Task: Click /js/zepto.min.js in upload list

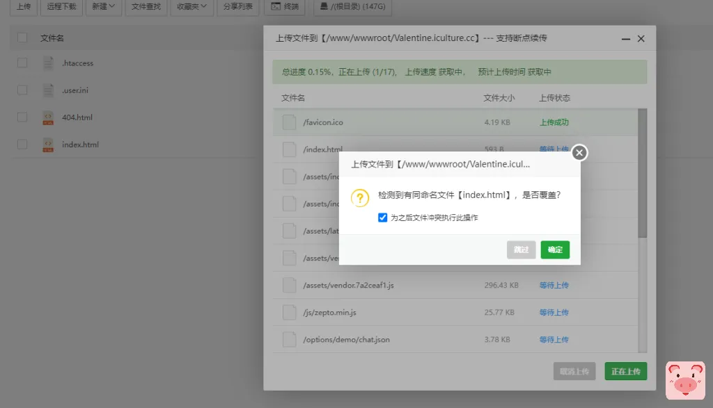Action: click(329, 312)
